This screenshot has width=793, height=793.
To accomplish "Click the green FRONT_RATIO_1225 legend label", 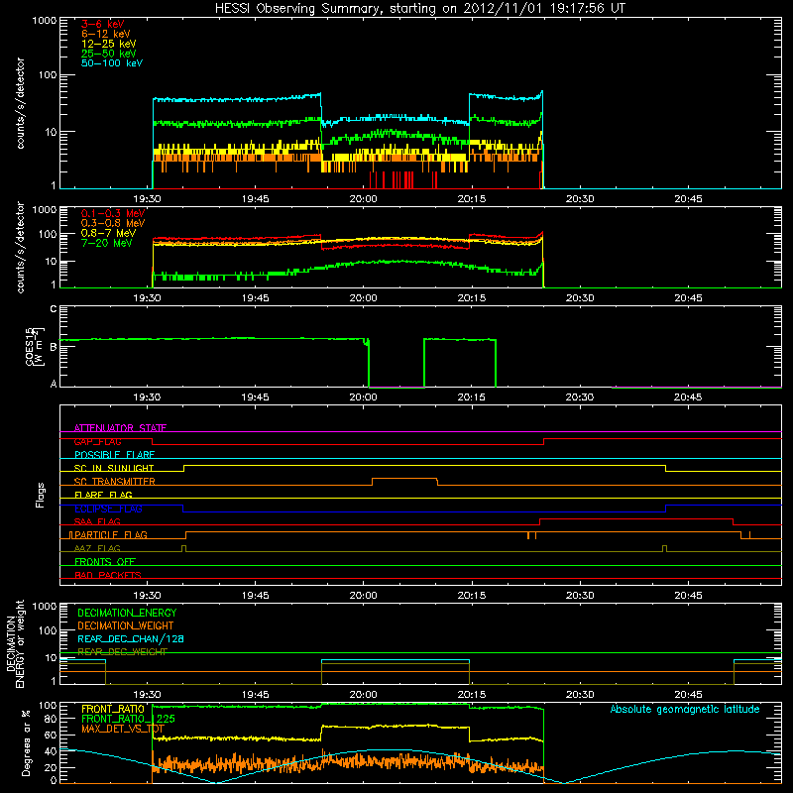I will pos(128,719).
